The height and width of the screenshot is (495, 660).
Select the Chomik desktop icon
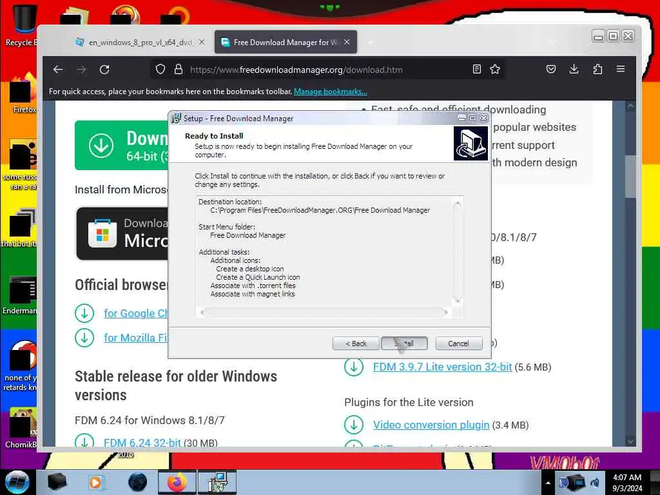[21, 427]
